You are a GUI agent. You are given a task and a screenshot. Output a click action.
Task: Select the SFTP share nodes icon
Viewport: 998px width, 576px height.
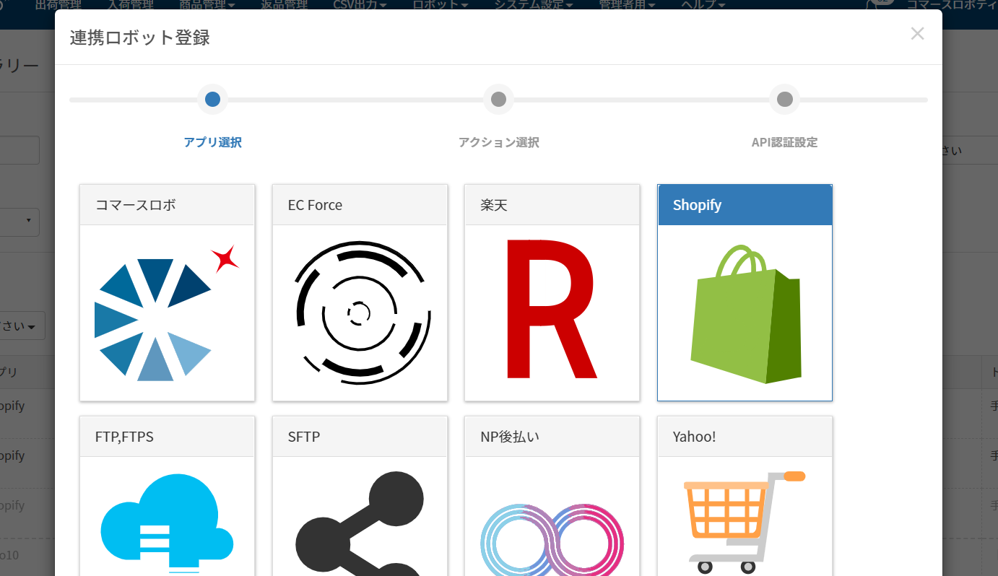click(360, 523)
